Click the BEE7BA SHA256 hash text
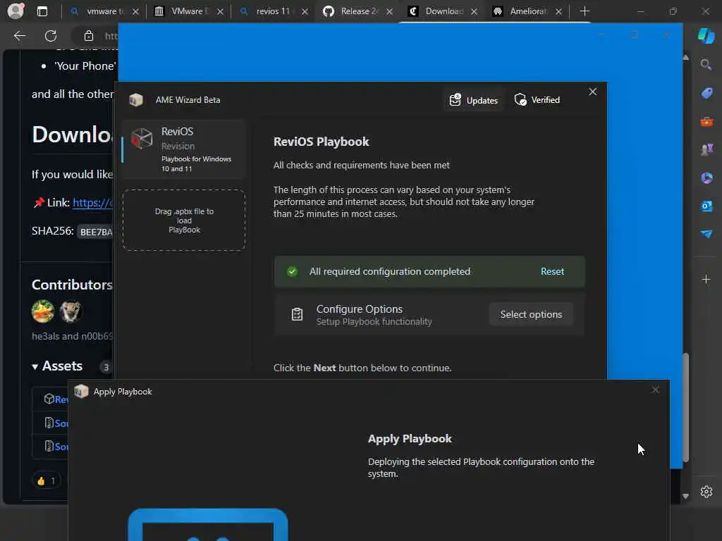 tap(95, 232)
